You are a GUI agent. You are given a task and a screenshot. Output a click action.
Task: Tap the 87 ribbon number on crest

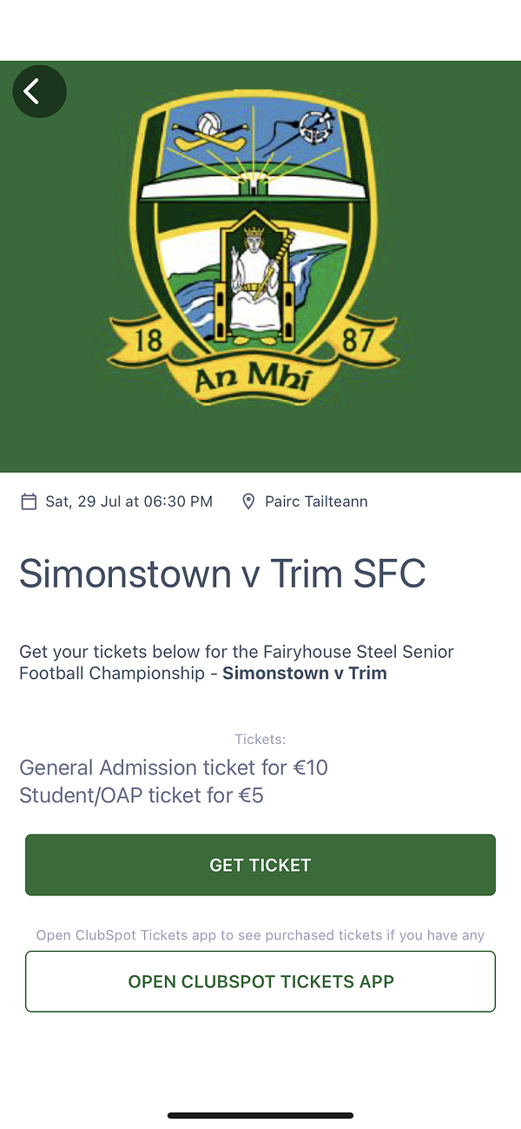(358, 340)
